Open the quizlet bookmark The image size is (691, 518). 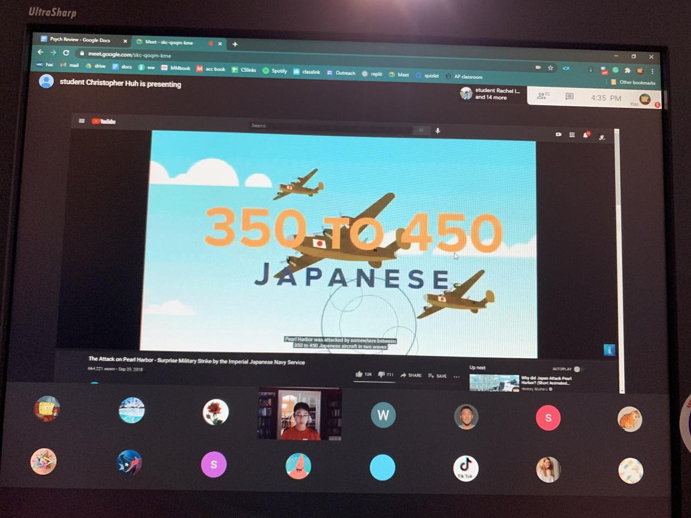[x=427, y=76]
